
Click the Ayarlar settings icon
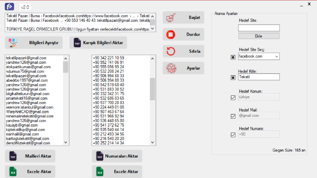click(171, 68)
